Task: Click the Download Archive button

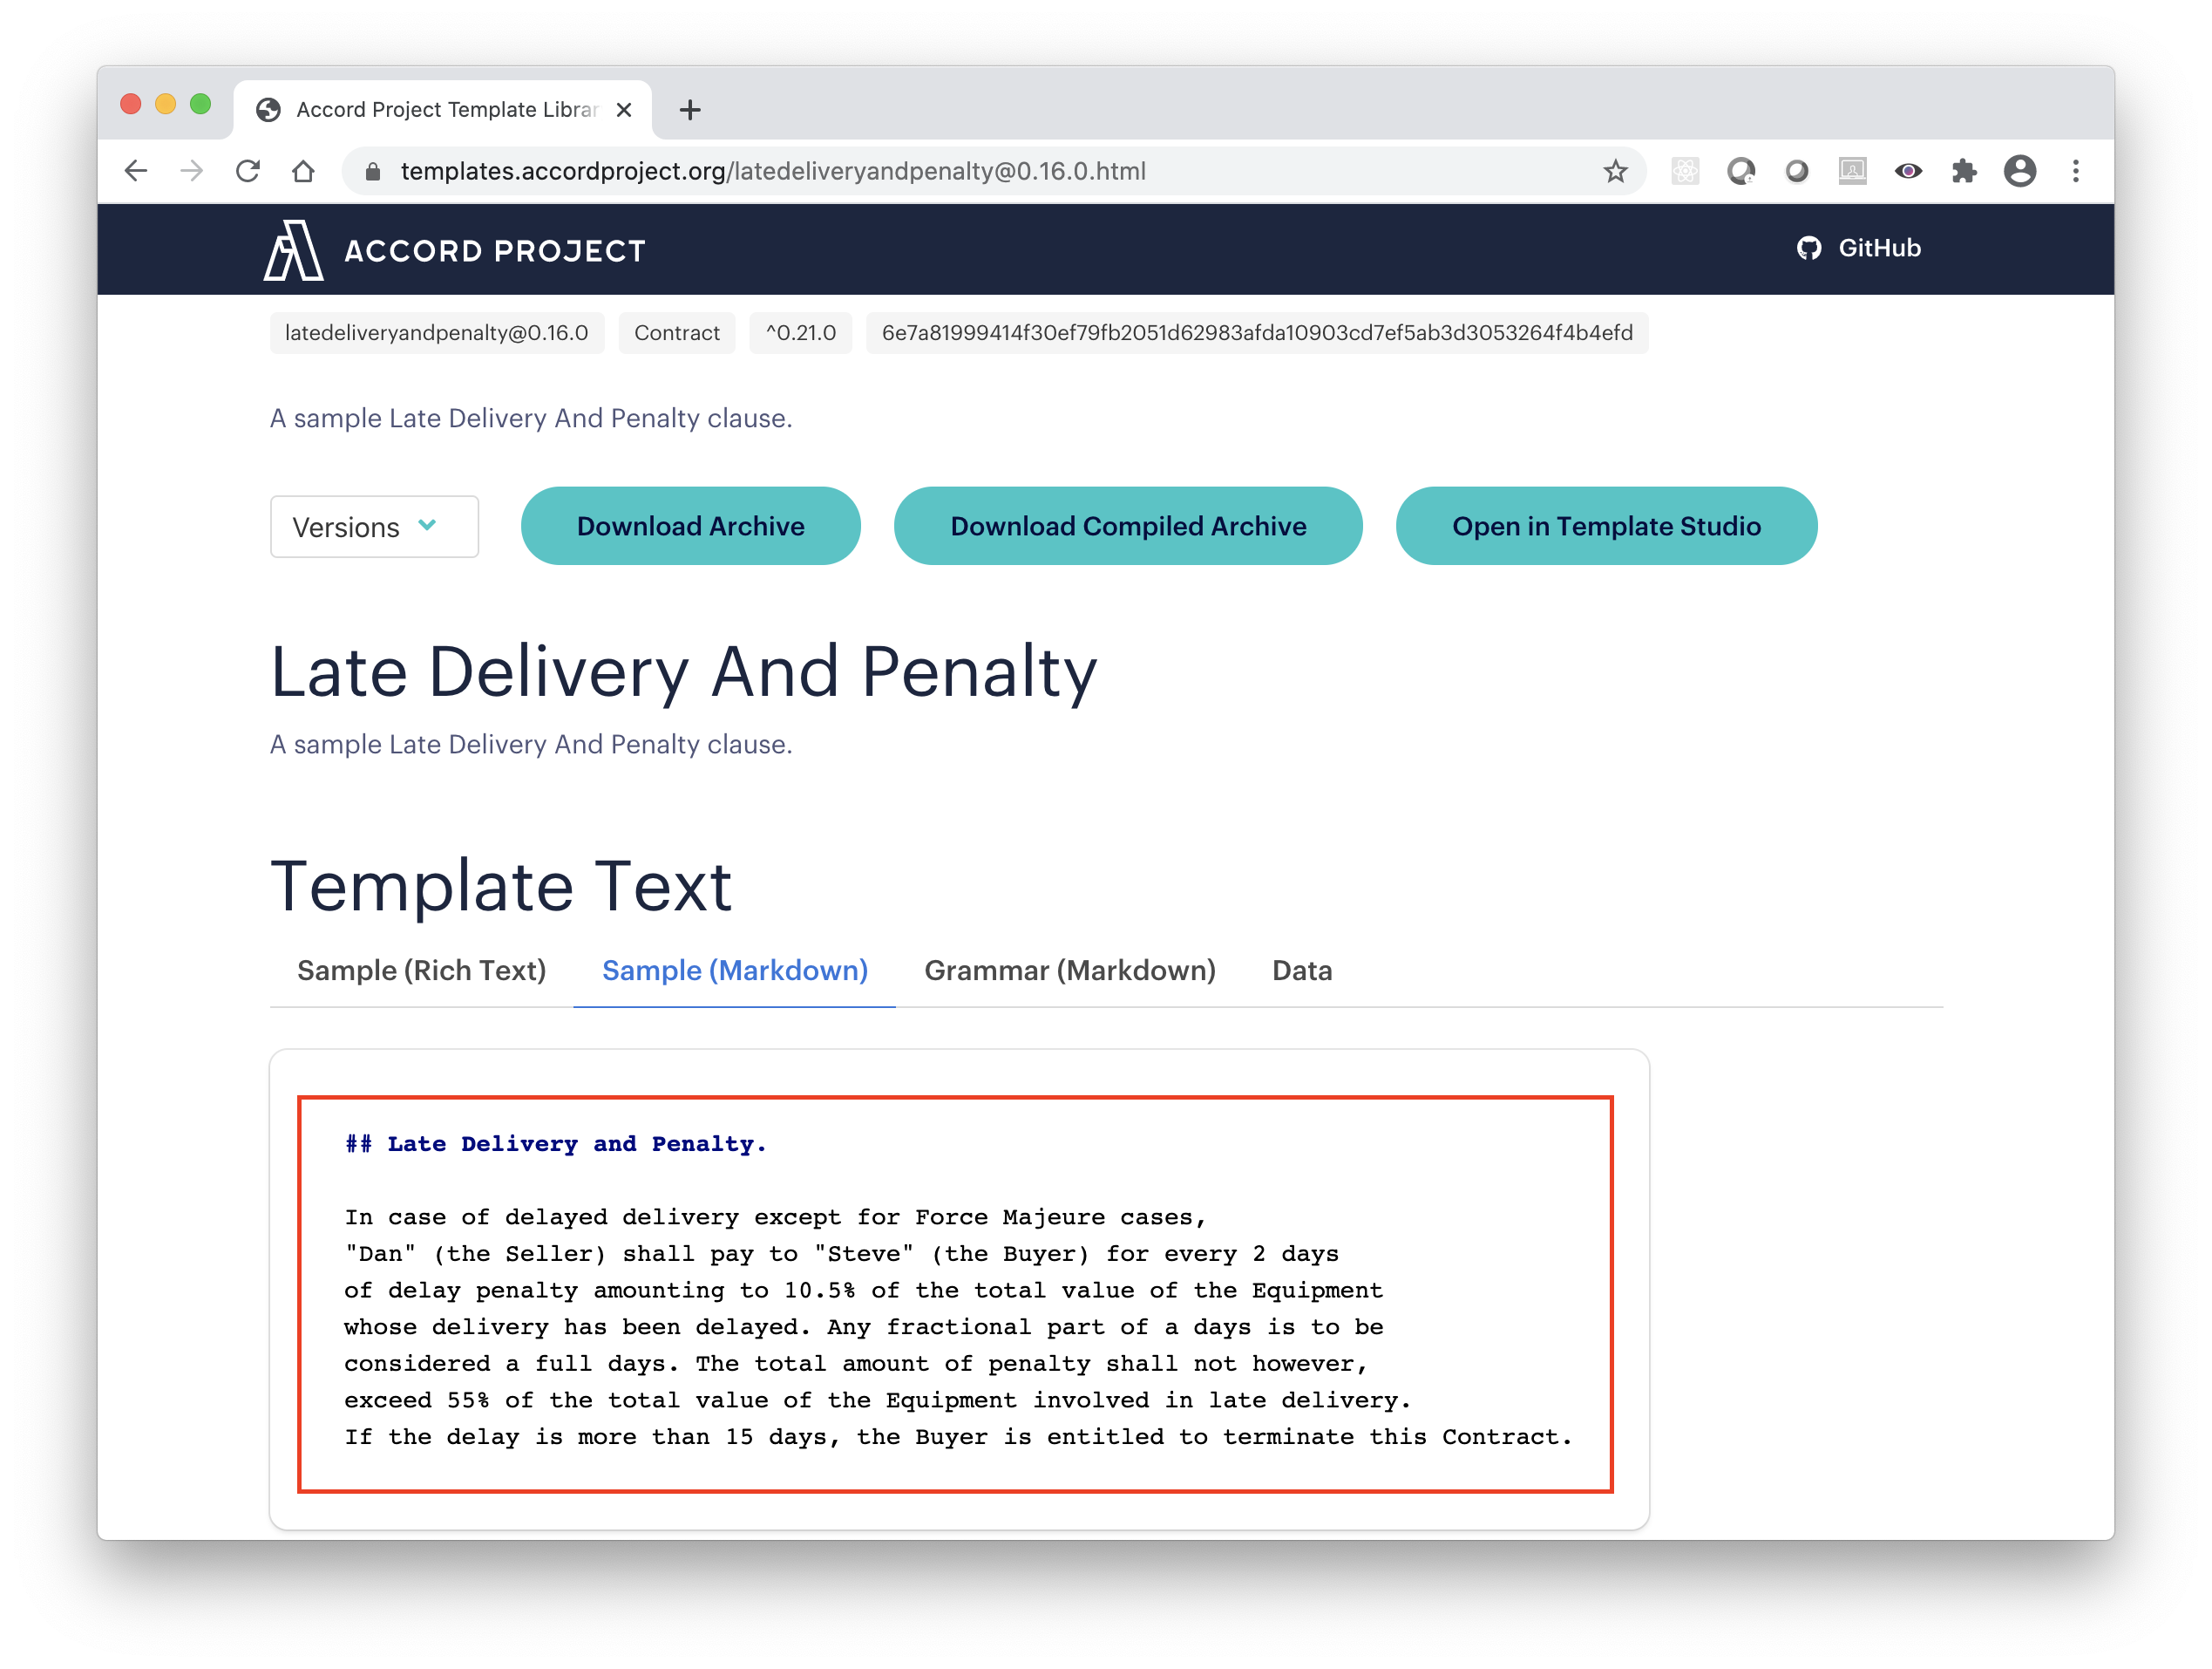Action: [x=690, y=524]
